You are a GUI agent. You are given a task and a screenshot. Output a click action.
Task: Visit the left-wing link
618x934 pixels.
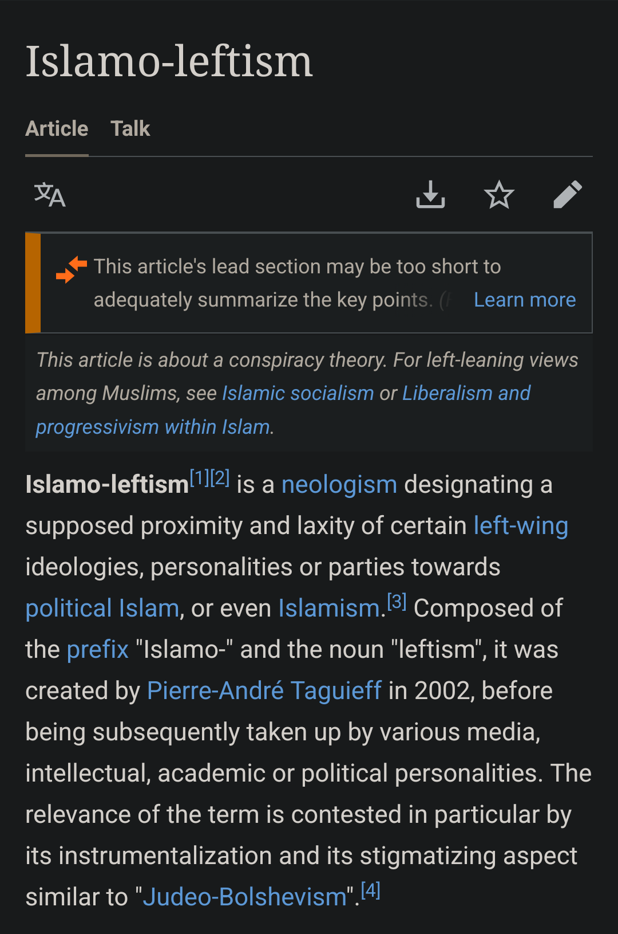click(x=521, y=526)
